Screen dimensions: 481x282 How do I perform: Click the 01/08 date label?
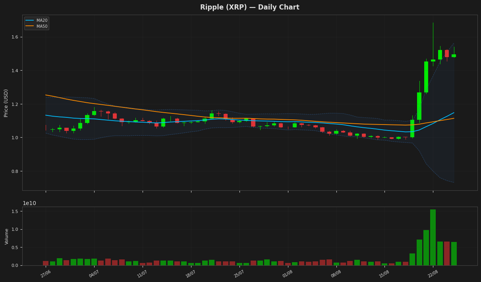[288, 274]
